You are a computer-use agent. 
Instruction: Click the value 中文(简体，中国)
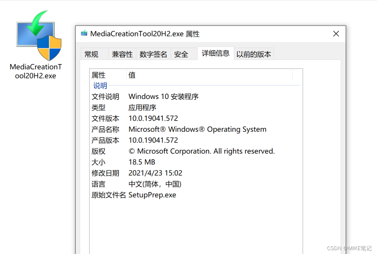[x=155, y=184]
